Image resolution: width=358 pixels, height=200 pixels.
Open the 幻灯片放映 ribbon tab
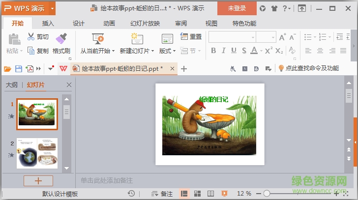tap(145, 23)
